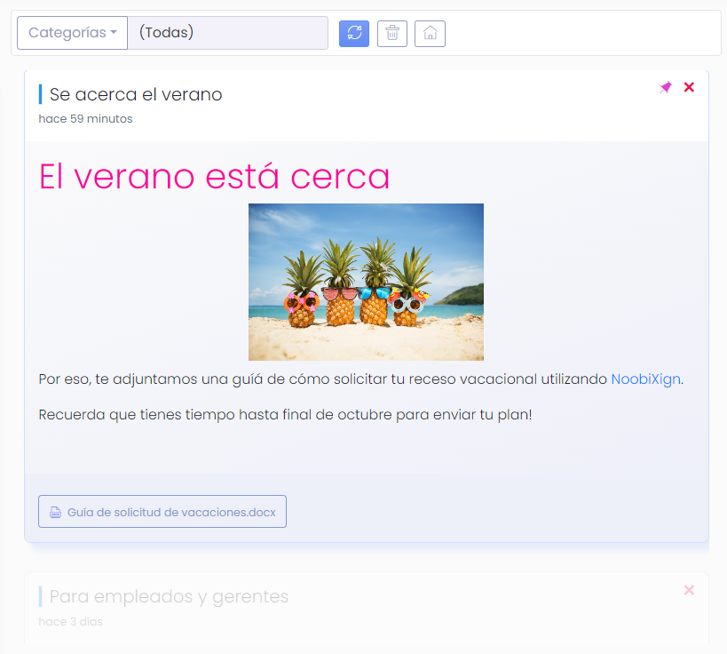Viewport: 727px width, 654px height.
Task: Click the 'hace 3 días' timestamp
Action: [71, 622]
